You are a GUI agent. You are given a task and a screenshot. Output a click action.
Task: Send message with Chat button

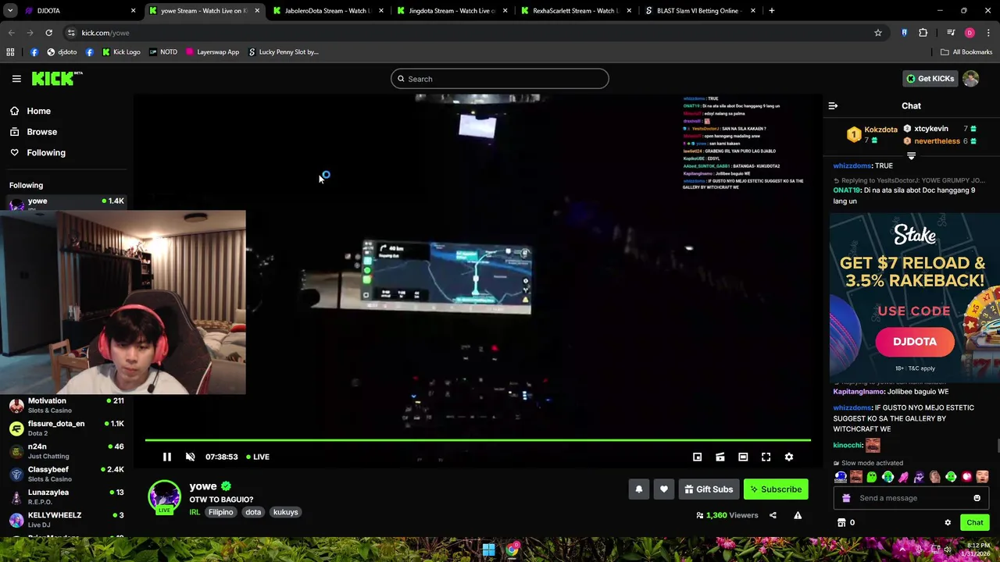[975, 523]
